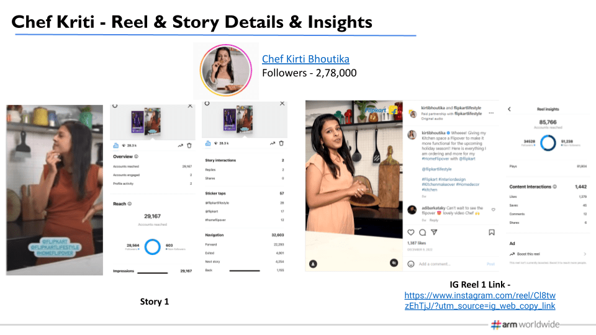Click the heart like icon under the reel
The image size is (596, 335).
coord(410,232)
